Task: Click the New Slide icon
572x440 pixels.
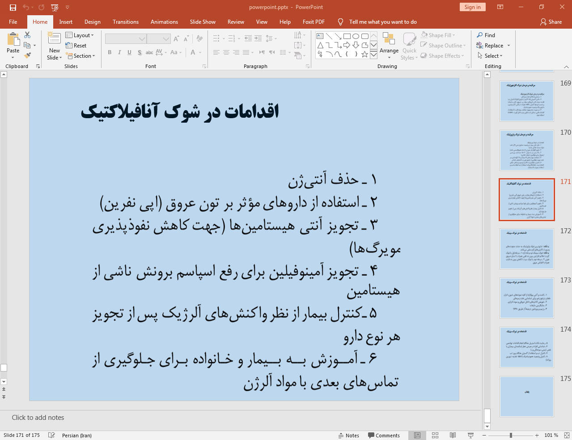Action: pos(54,39)
